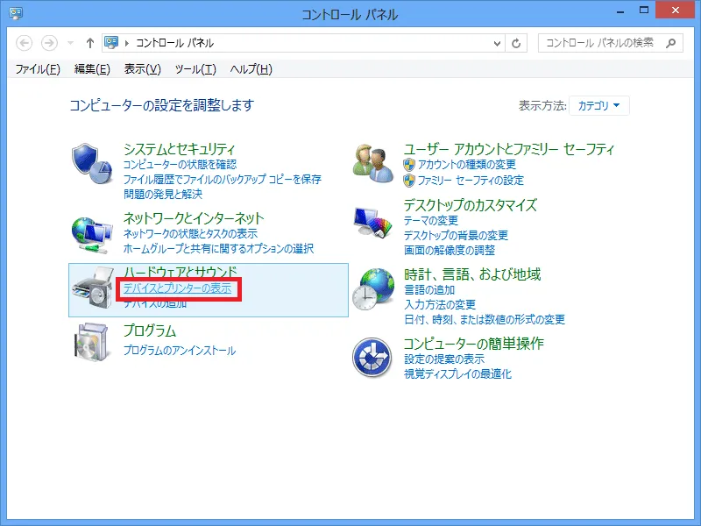Click the Network and Internet monitor icon
Viewport: 701px width, 526px height.
[92, 234]
